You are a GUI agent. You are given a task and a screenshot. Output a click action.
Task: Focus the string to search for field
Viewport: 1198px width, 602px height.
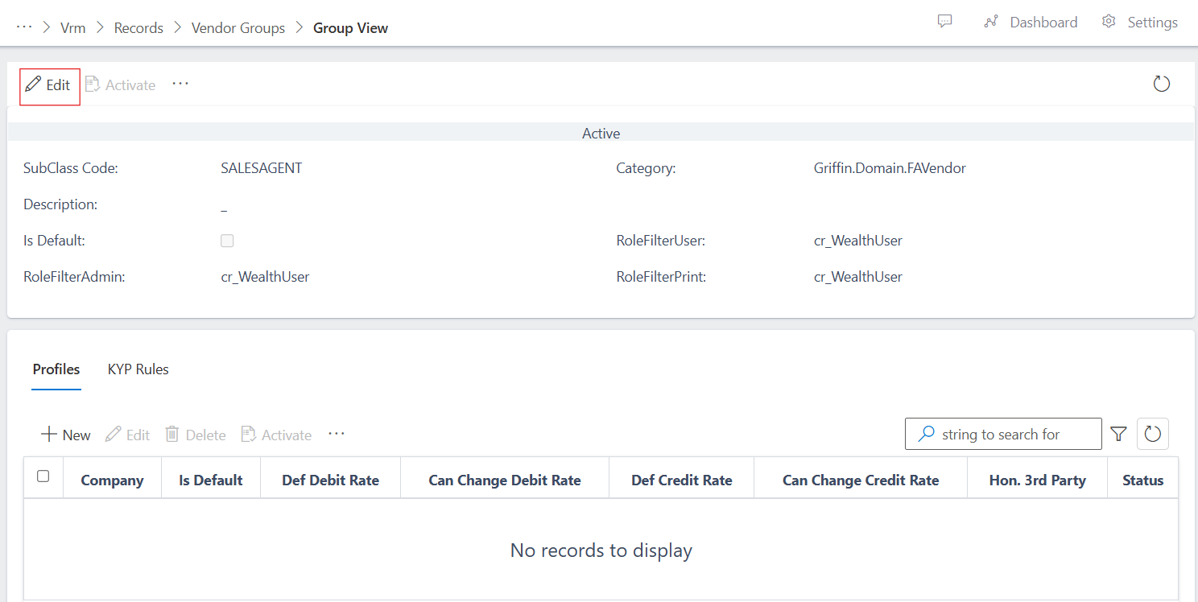point(1003,434)
